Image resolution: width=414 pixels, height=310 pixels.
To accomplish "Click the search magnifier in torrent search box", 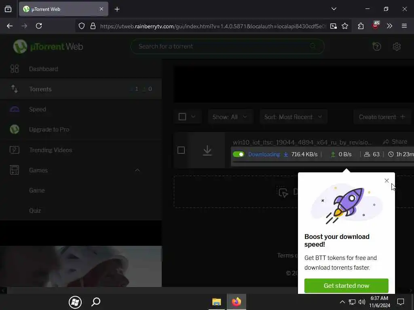I will pyautogui.click(x=313, y=46).
